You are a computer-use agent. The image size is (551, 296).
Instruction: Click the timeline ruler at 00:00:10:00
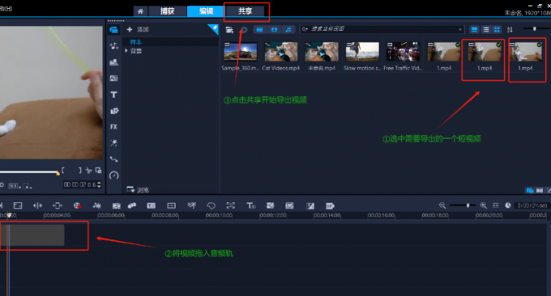point(219,215)
